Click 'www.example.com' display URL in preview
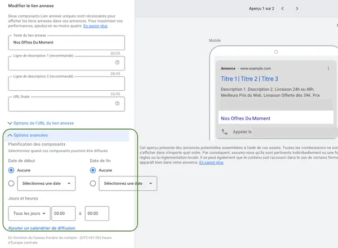 click(x=255, y=69)
